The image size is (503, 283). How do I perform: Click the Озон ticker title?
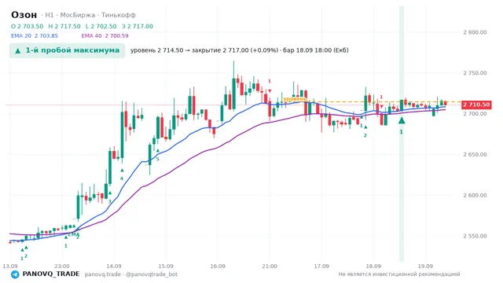click(24, 15)
